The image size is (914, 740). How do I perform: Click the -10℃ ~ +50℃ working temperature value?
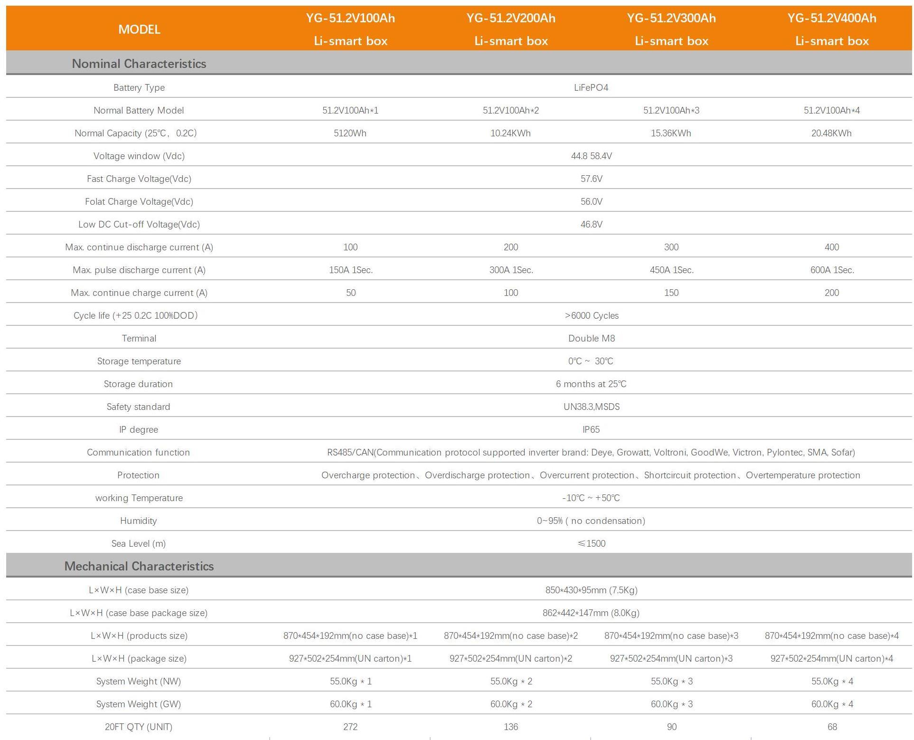[x=591, y=498]
